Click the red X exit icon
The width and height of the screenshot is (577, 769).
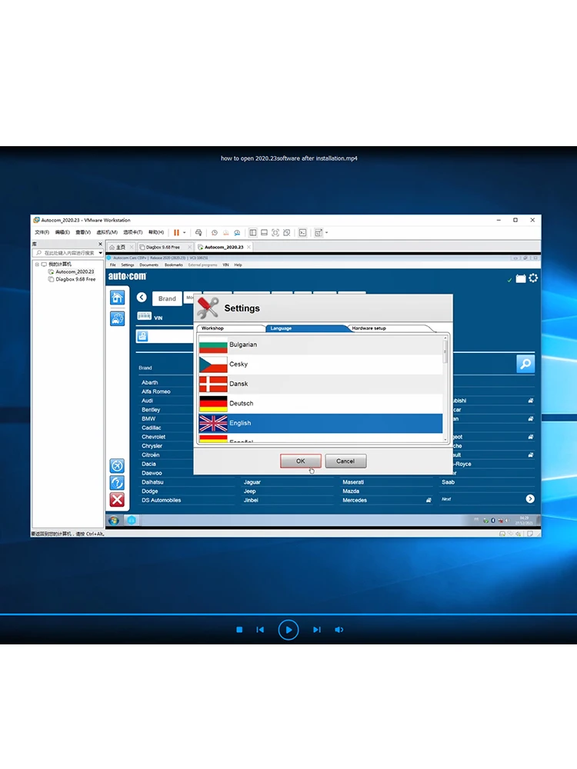coord(117,500)
